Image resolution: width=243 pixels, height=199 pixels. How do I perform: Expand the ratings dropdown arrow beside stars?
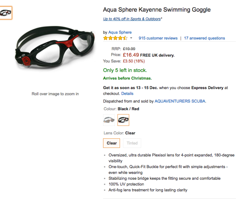point(131,38)
